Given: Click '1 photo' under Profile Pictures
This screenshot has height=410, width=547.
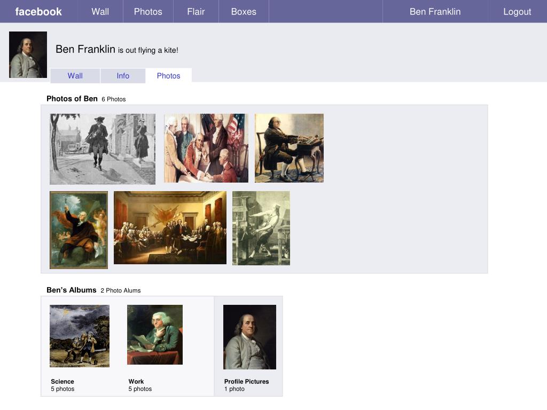Looking at the screenshot, I should click(x=235, y=389).
